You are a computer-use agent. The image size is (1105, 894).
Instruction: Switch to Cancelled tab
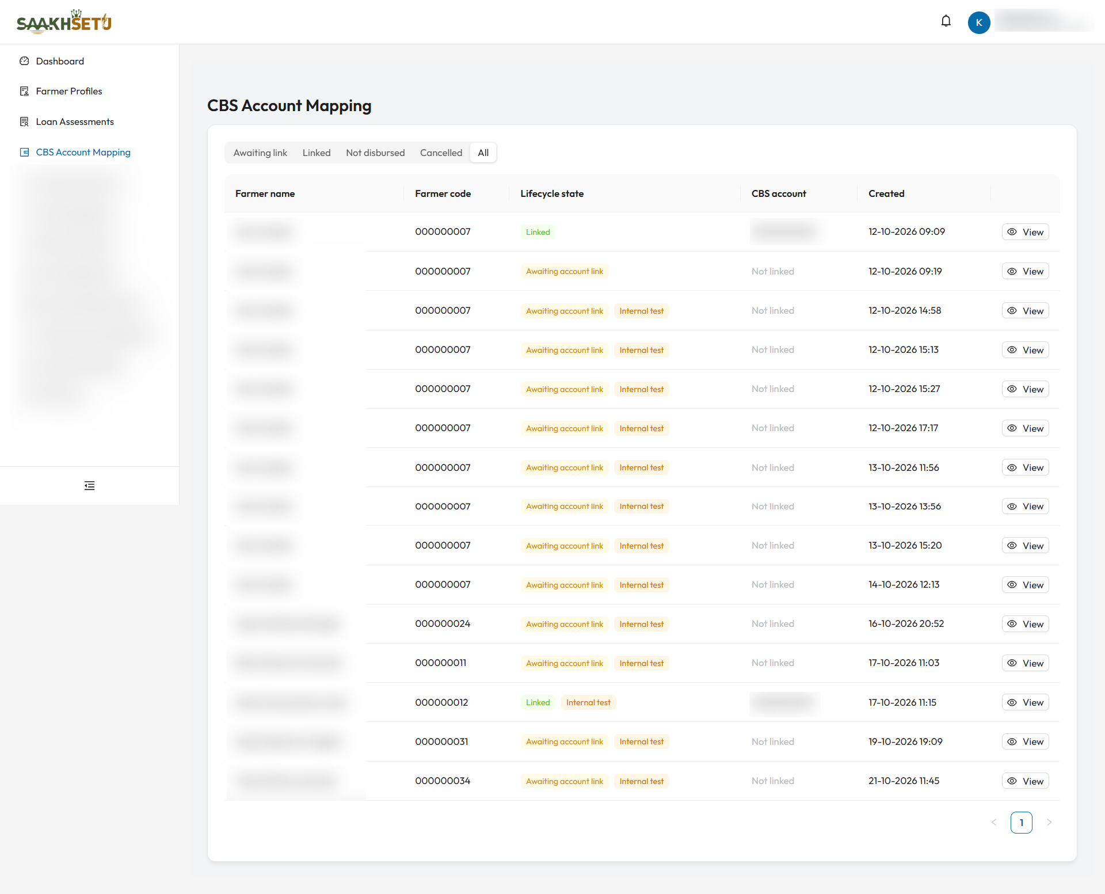click(x=441, y=153)
